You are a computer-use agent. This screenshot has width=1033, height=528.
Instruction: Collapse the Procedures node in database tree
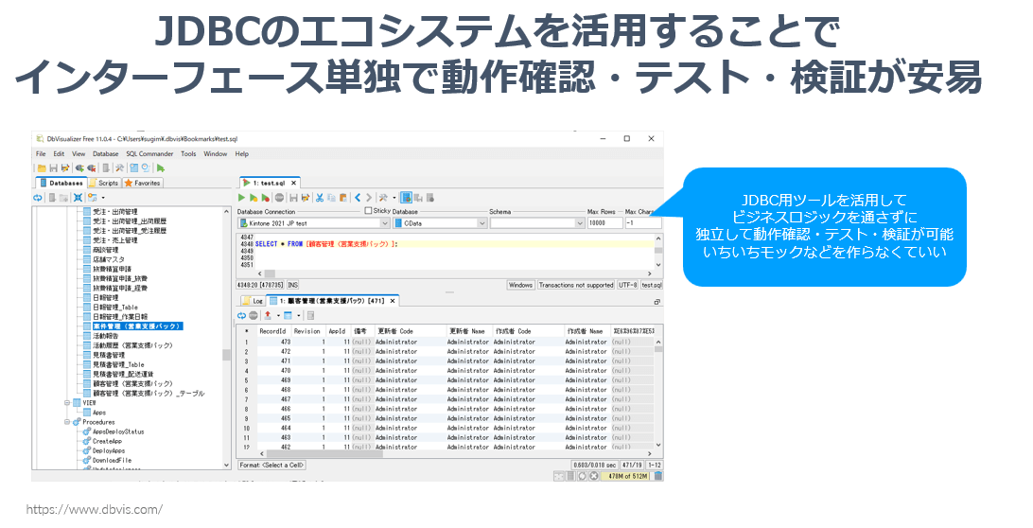[x=67, y=422]
